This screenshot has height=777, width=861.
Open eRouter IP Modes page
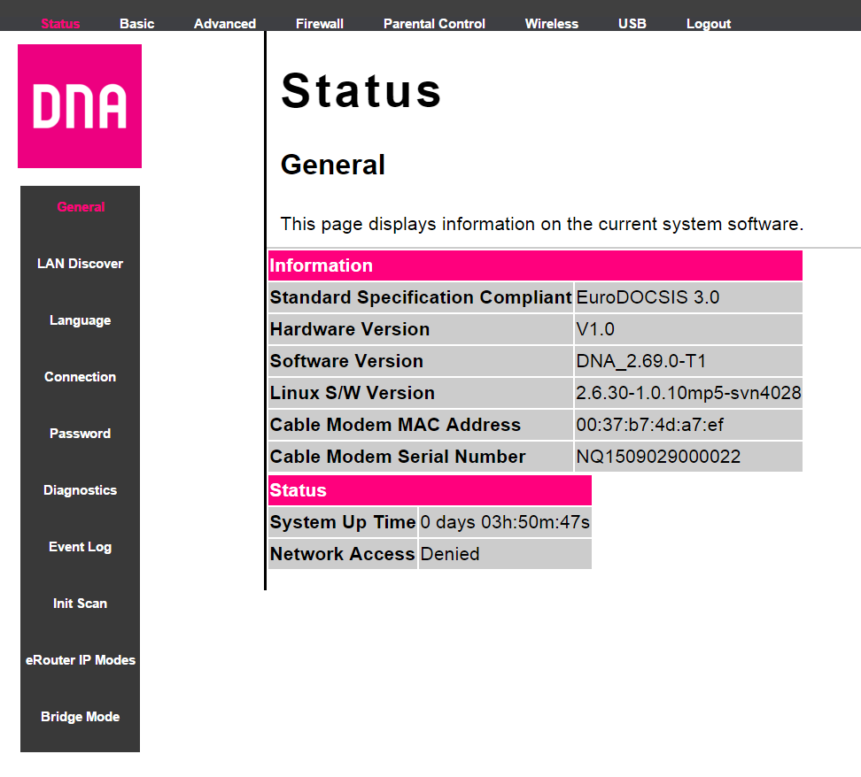pyautogui.click(x=81, y=660)
